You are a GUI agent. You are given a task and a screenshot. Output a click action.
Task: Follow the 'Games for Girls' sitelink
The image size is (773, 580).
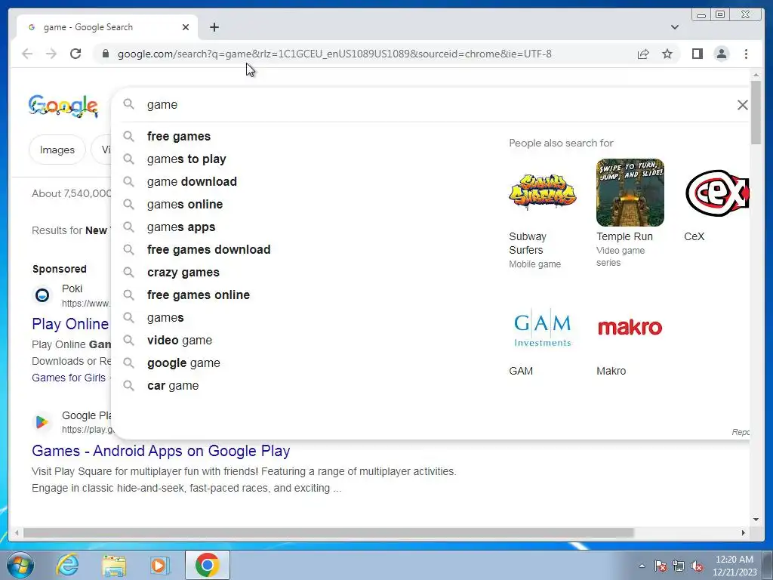(x=69, y=378)
